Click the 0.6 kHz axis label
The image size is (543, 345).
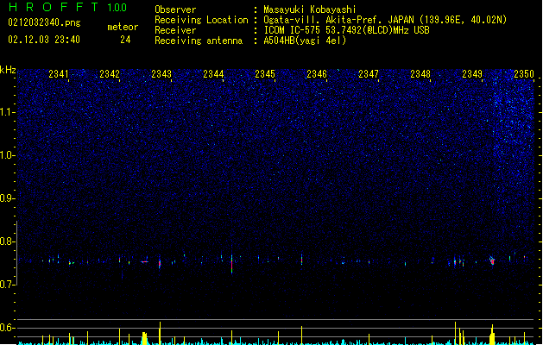coord(7,328)
